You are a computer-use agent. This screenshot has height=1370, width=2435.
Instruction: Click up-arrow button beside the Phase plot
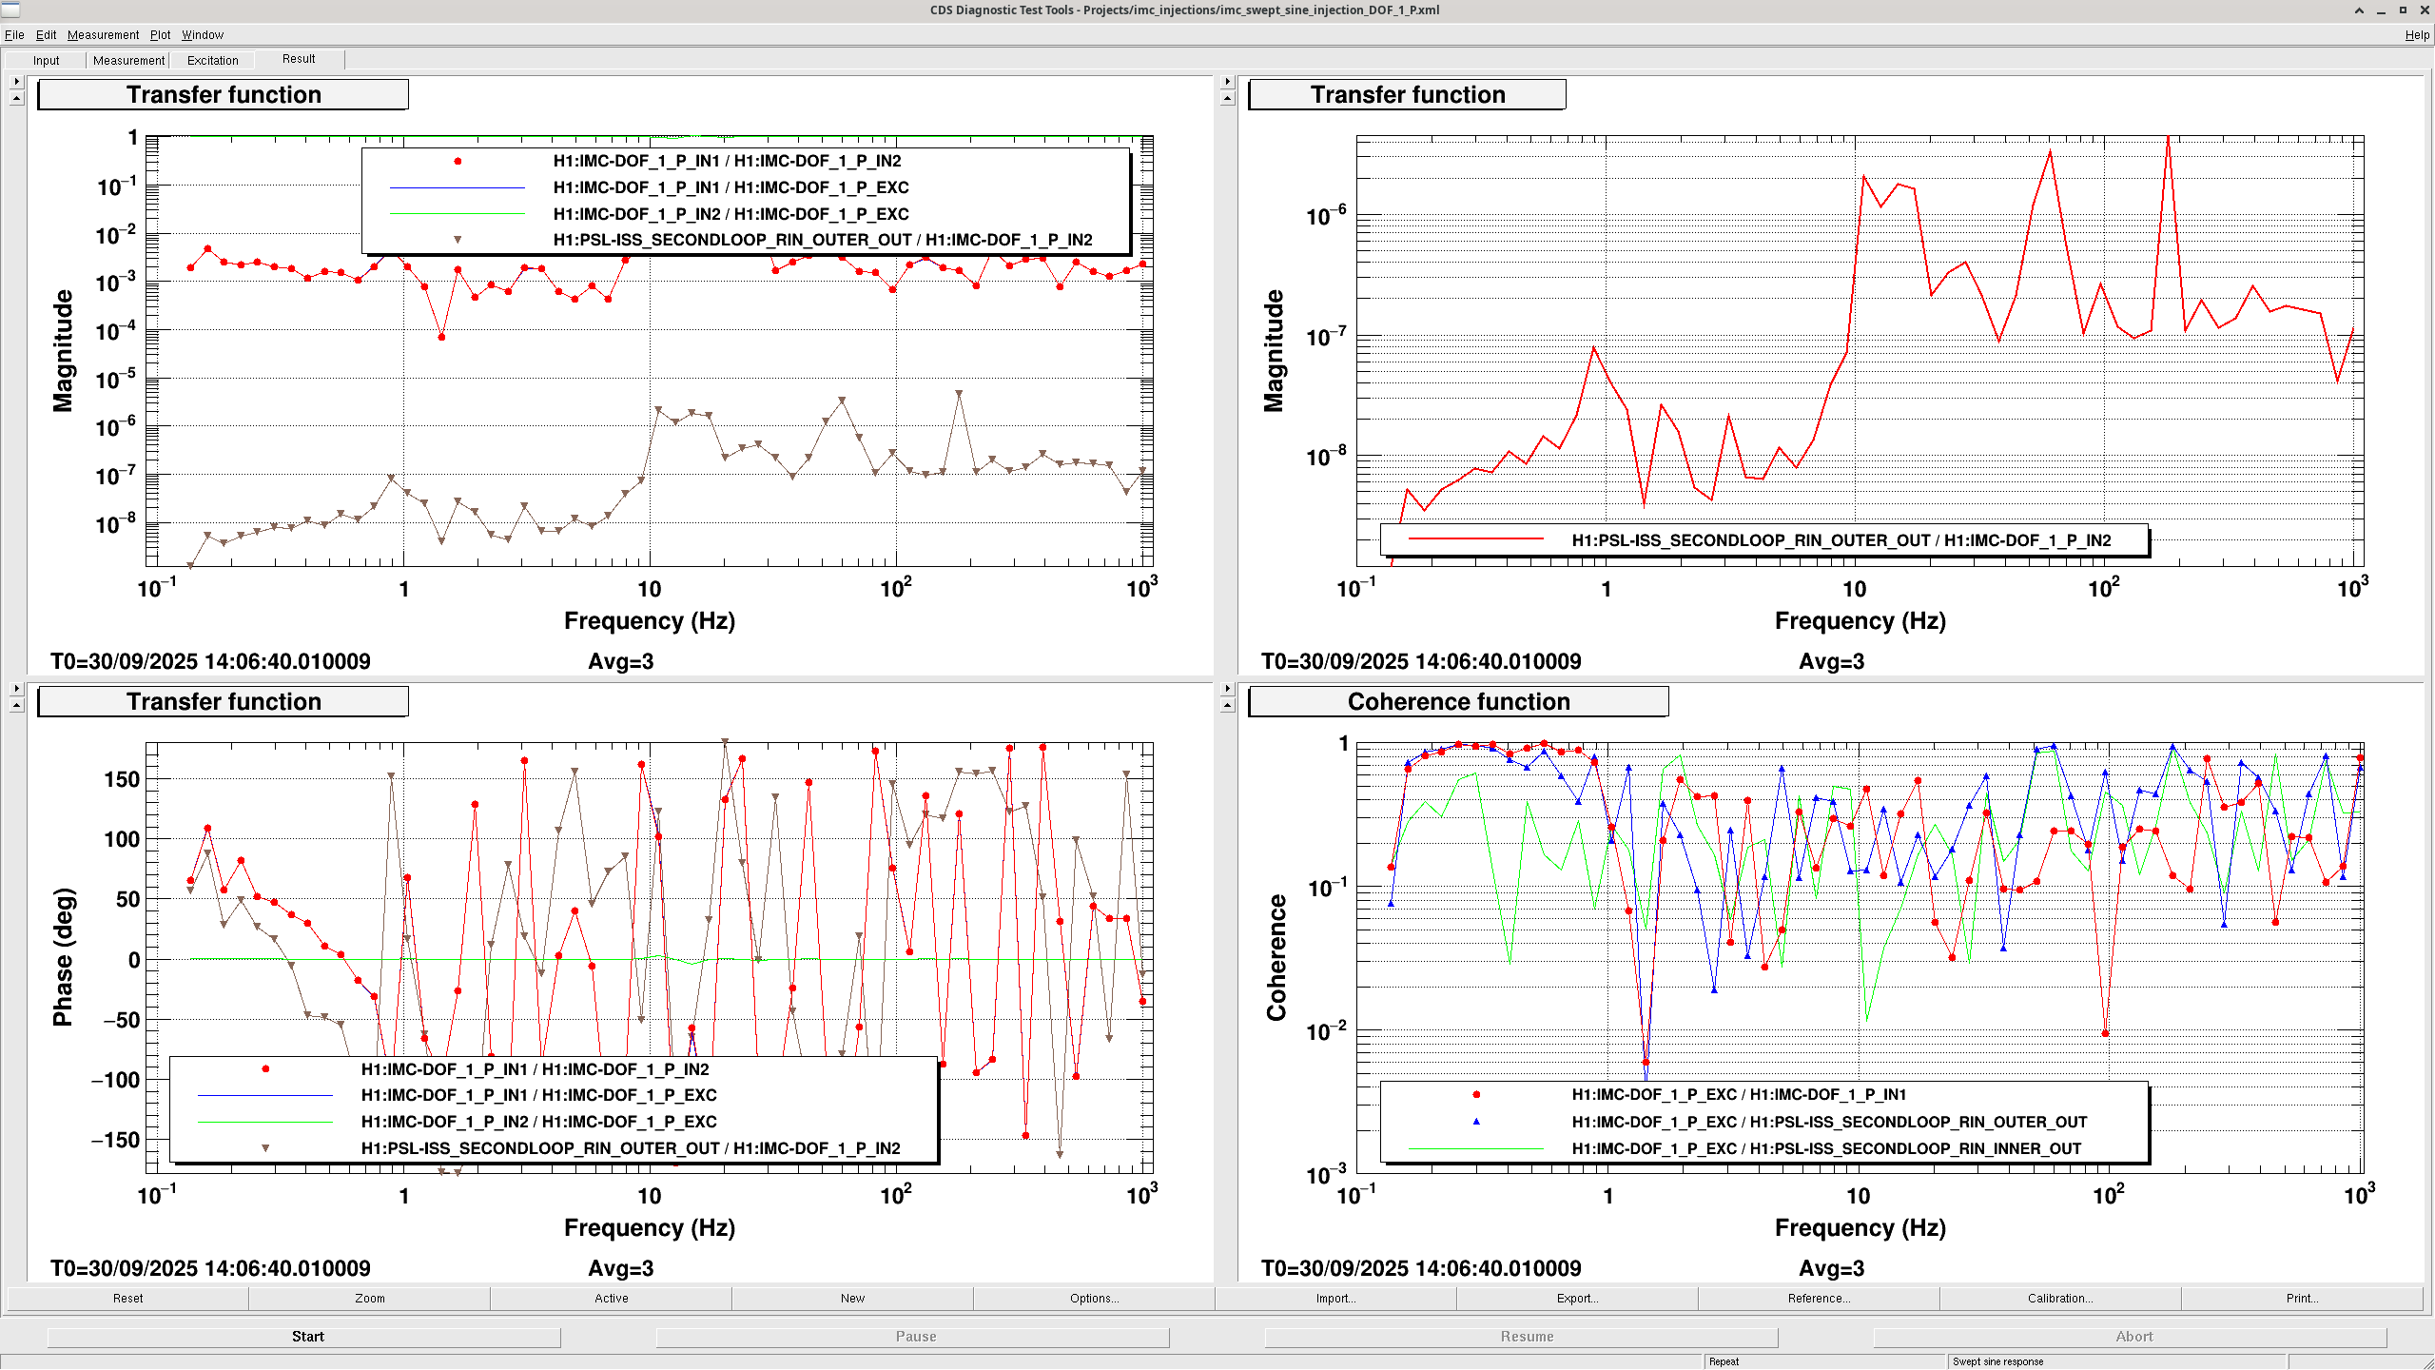(16, 705)
